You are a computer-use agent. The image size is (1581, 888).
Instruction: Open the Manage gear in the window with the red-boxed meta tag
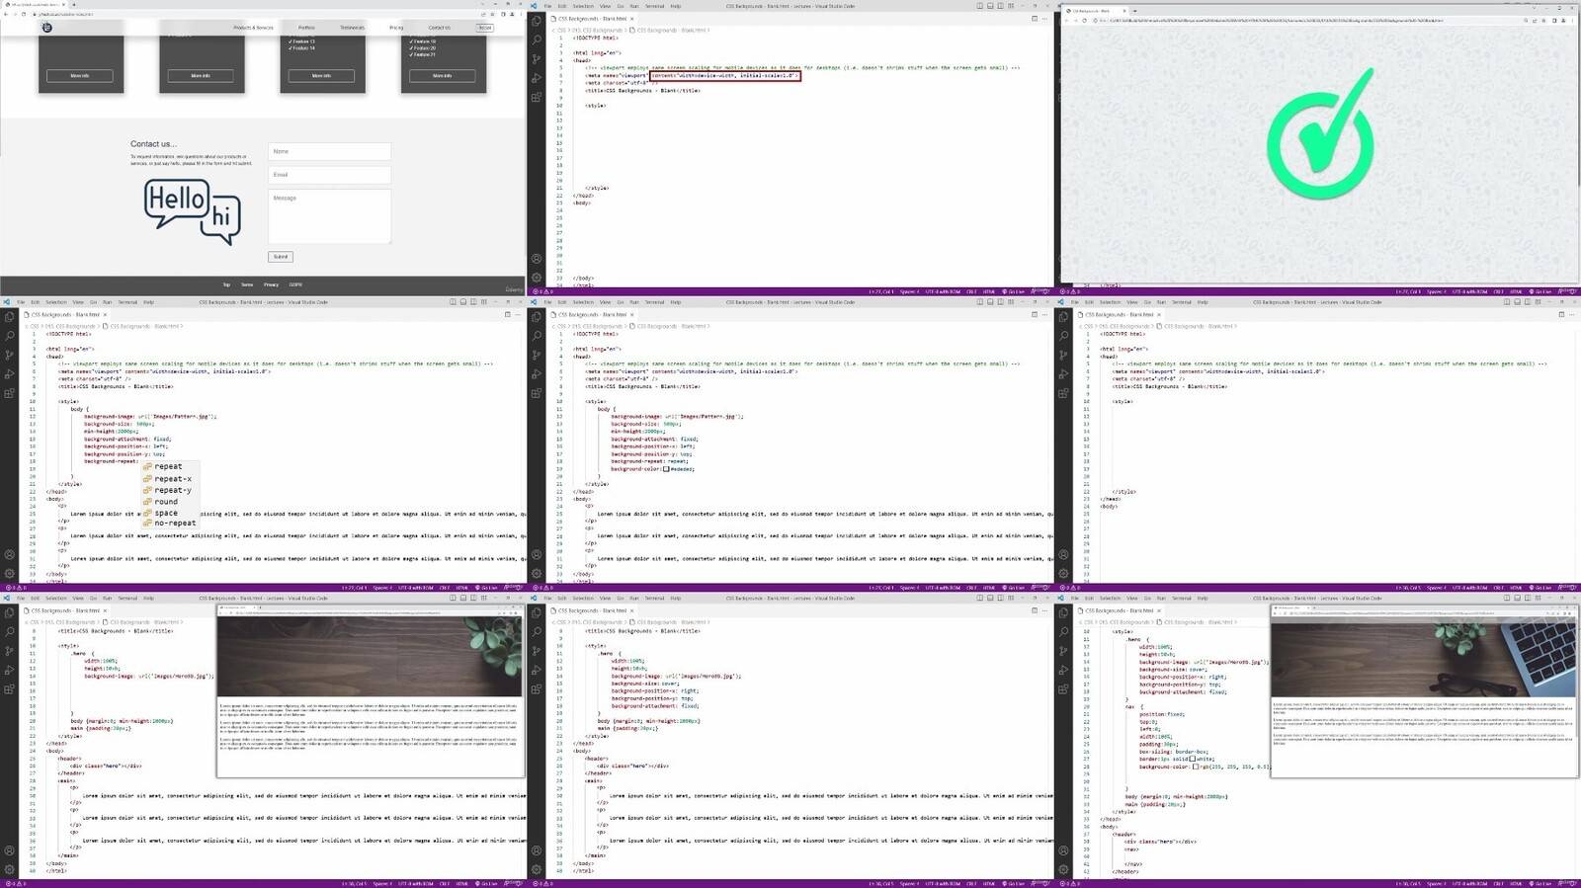click(537, 277)
